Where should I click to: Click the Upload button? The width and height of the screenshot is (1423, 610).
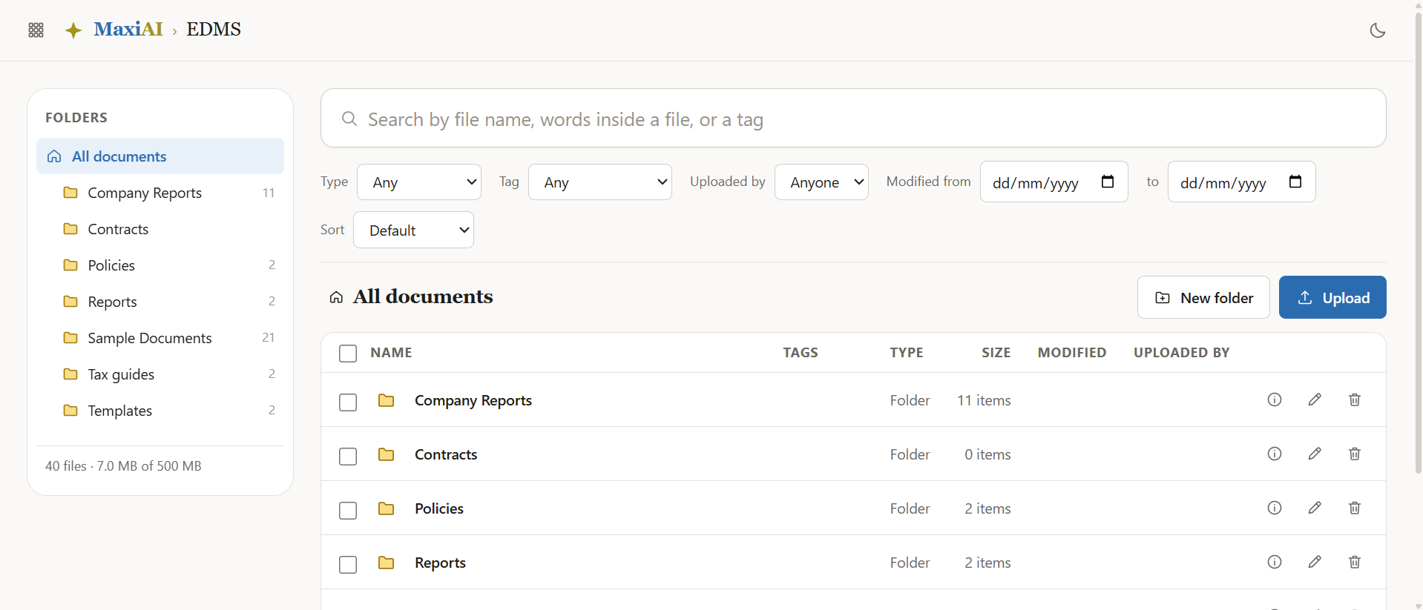pos(1332,297)
